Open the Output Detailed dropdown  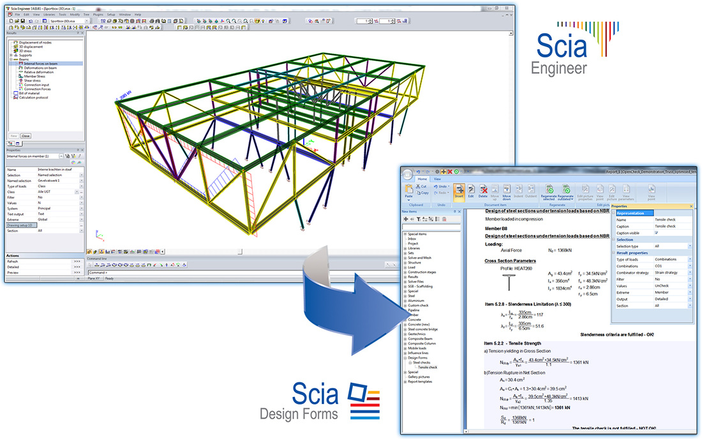tap(690, 299)
